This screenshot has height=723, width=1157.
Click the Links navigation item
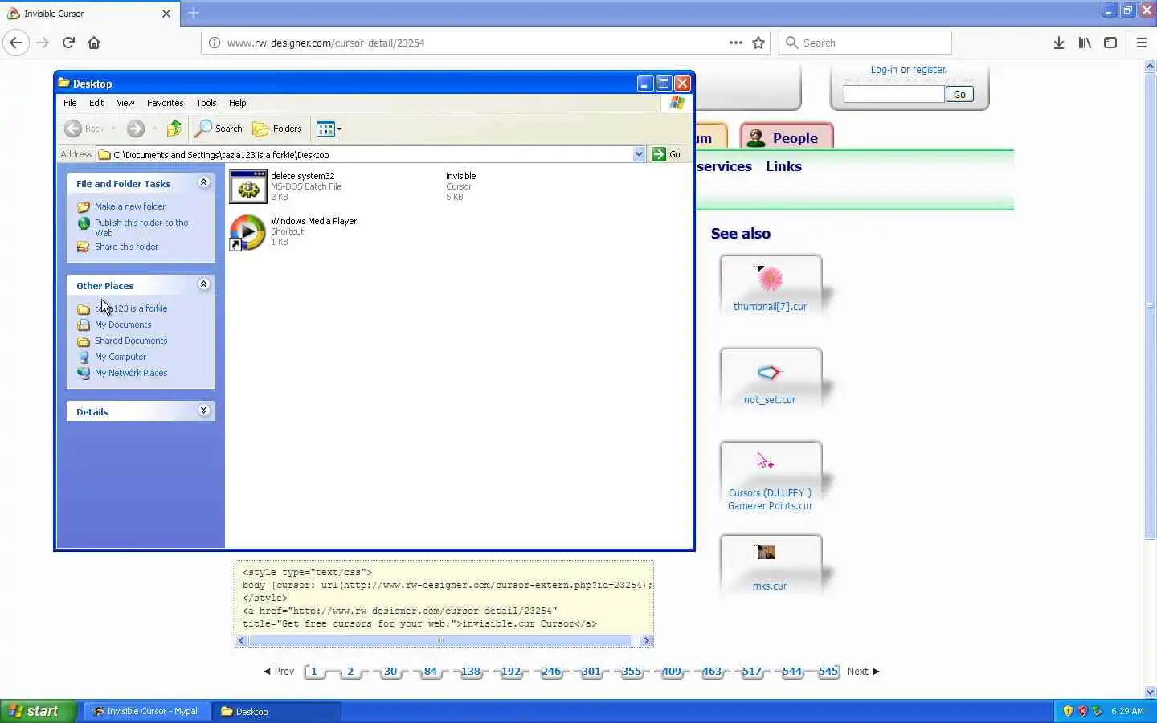pyautogui.click(x=783, y=166)
